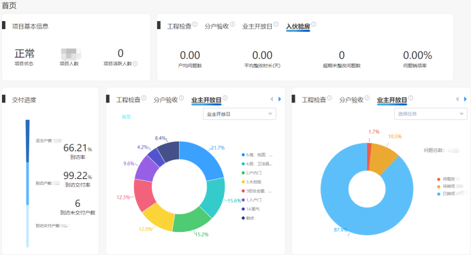Select 工程检查 tab in donut chart panel
The image size is (471, 255).
pyautogui.click(x=128, y=100)
